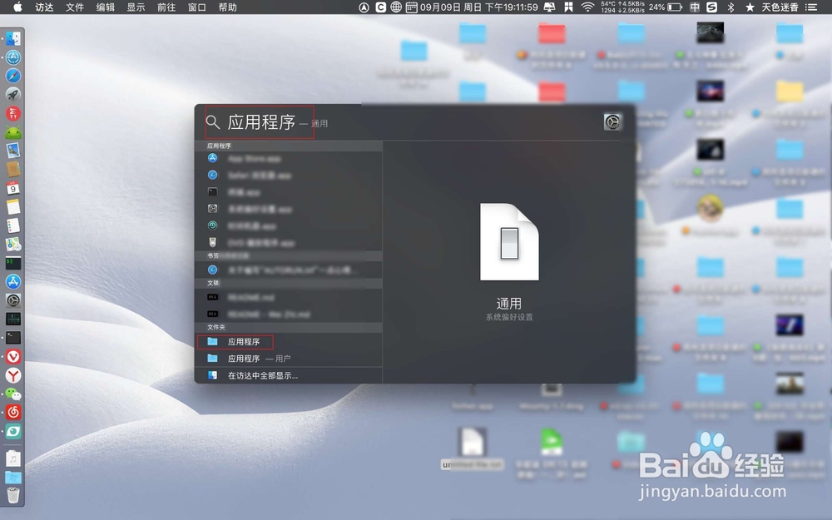Open Bluetooth menu bar icon
832x520 pixels.
[730, 7]
